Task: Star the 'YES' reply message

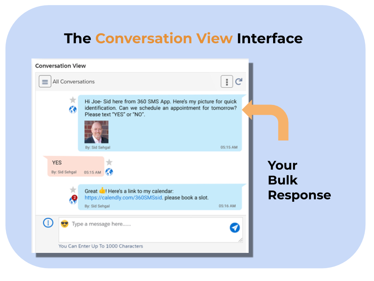Action: (109, 162)
